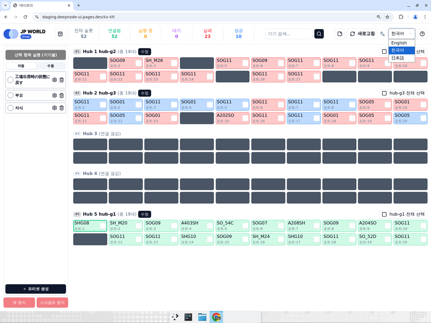The height and width of the screenshot is (323, 431).
Task: Select the SH_M24 port 16 device card
Action: point(268,239)
